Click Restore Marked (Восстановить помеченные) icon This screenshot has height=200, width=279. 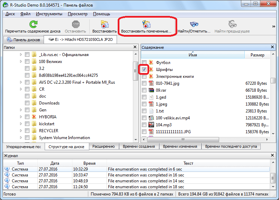[146, 24]
